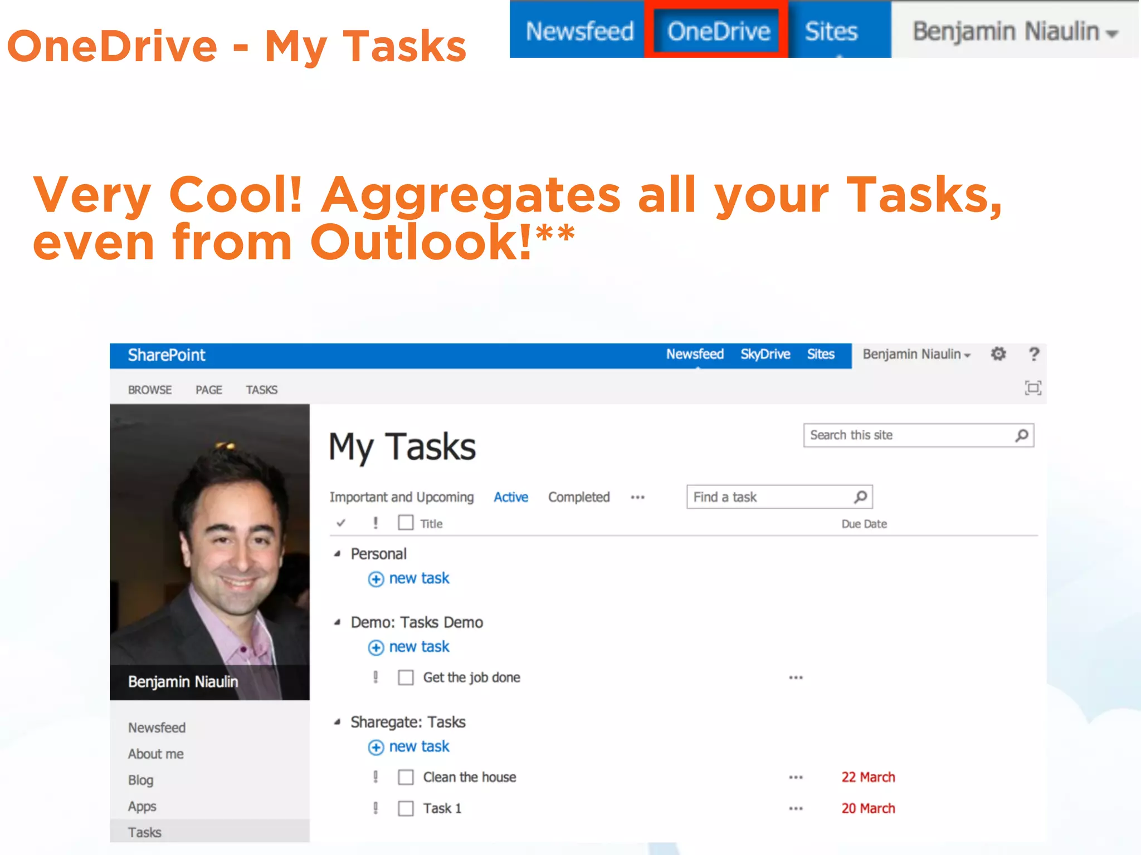
Task: Open ellipsis menu for Get the job done
Action: [x=796, y=677]
